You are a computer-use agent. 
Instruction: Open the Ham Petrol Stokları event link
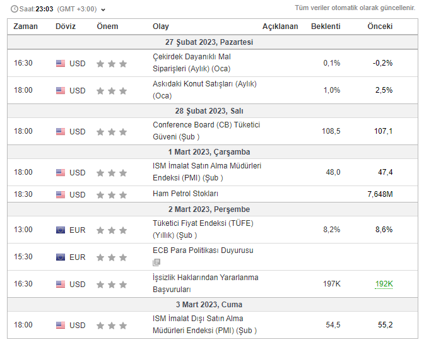coord(185,194)
